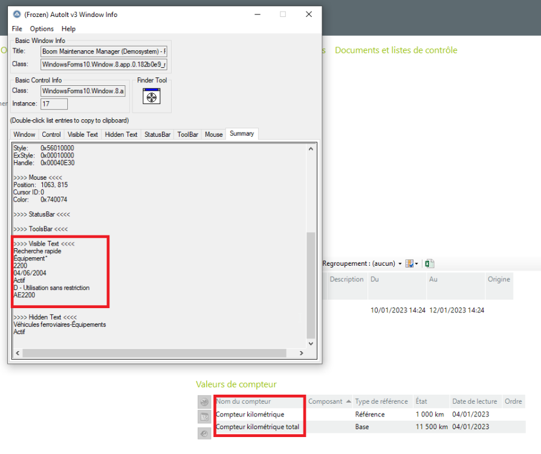Click the Instance number field
This screenshot has width=541, height=454.
[x=54, y=104]
